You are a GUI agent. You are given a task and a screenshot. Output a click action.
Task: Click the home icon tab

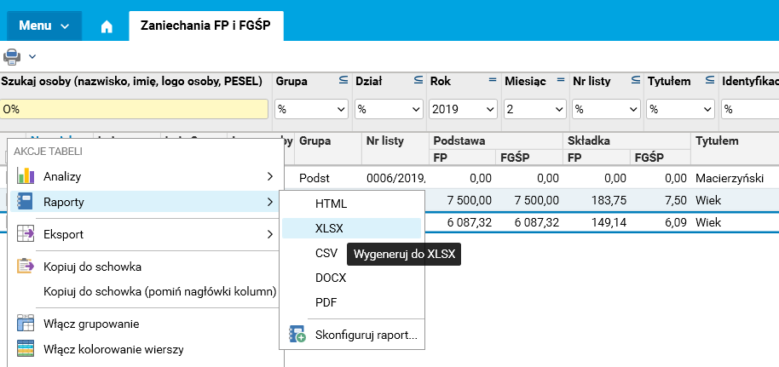tap(107, 26)
